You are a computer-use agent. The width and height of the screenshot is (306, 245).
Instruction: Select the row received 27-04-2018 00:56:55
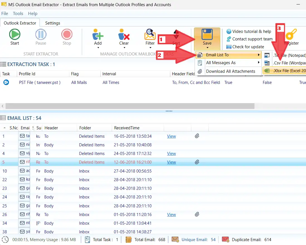click(x=153, y=171)
